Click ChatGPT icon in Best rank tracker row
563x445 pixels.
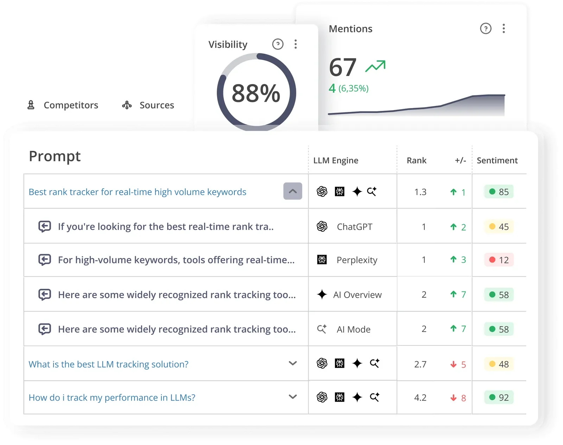322,192
